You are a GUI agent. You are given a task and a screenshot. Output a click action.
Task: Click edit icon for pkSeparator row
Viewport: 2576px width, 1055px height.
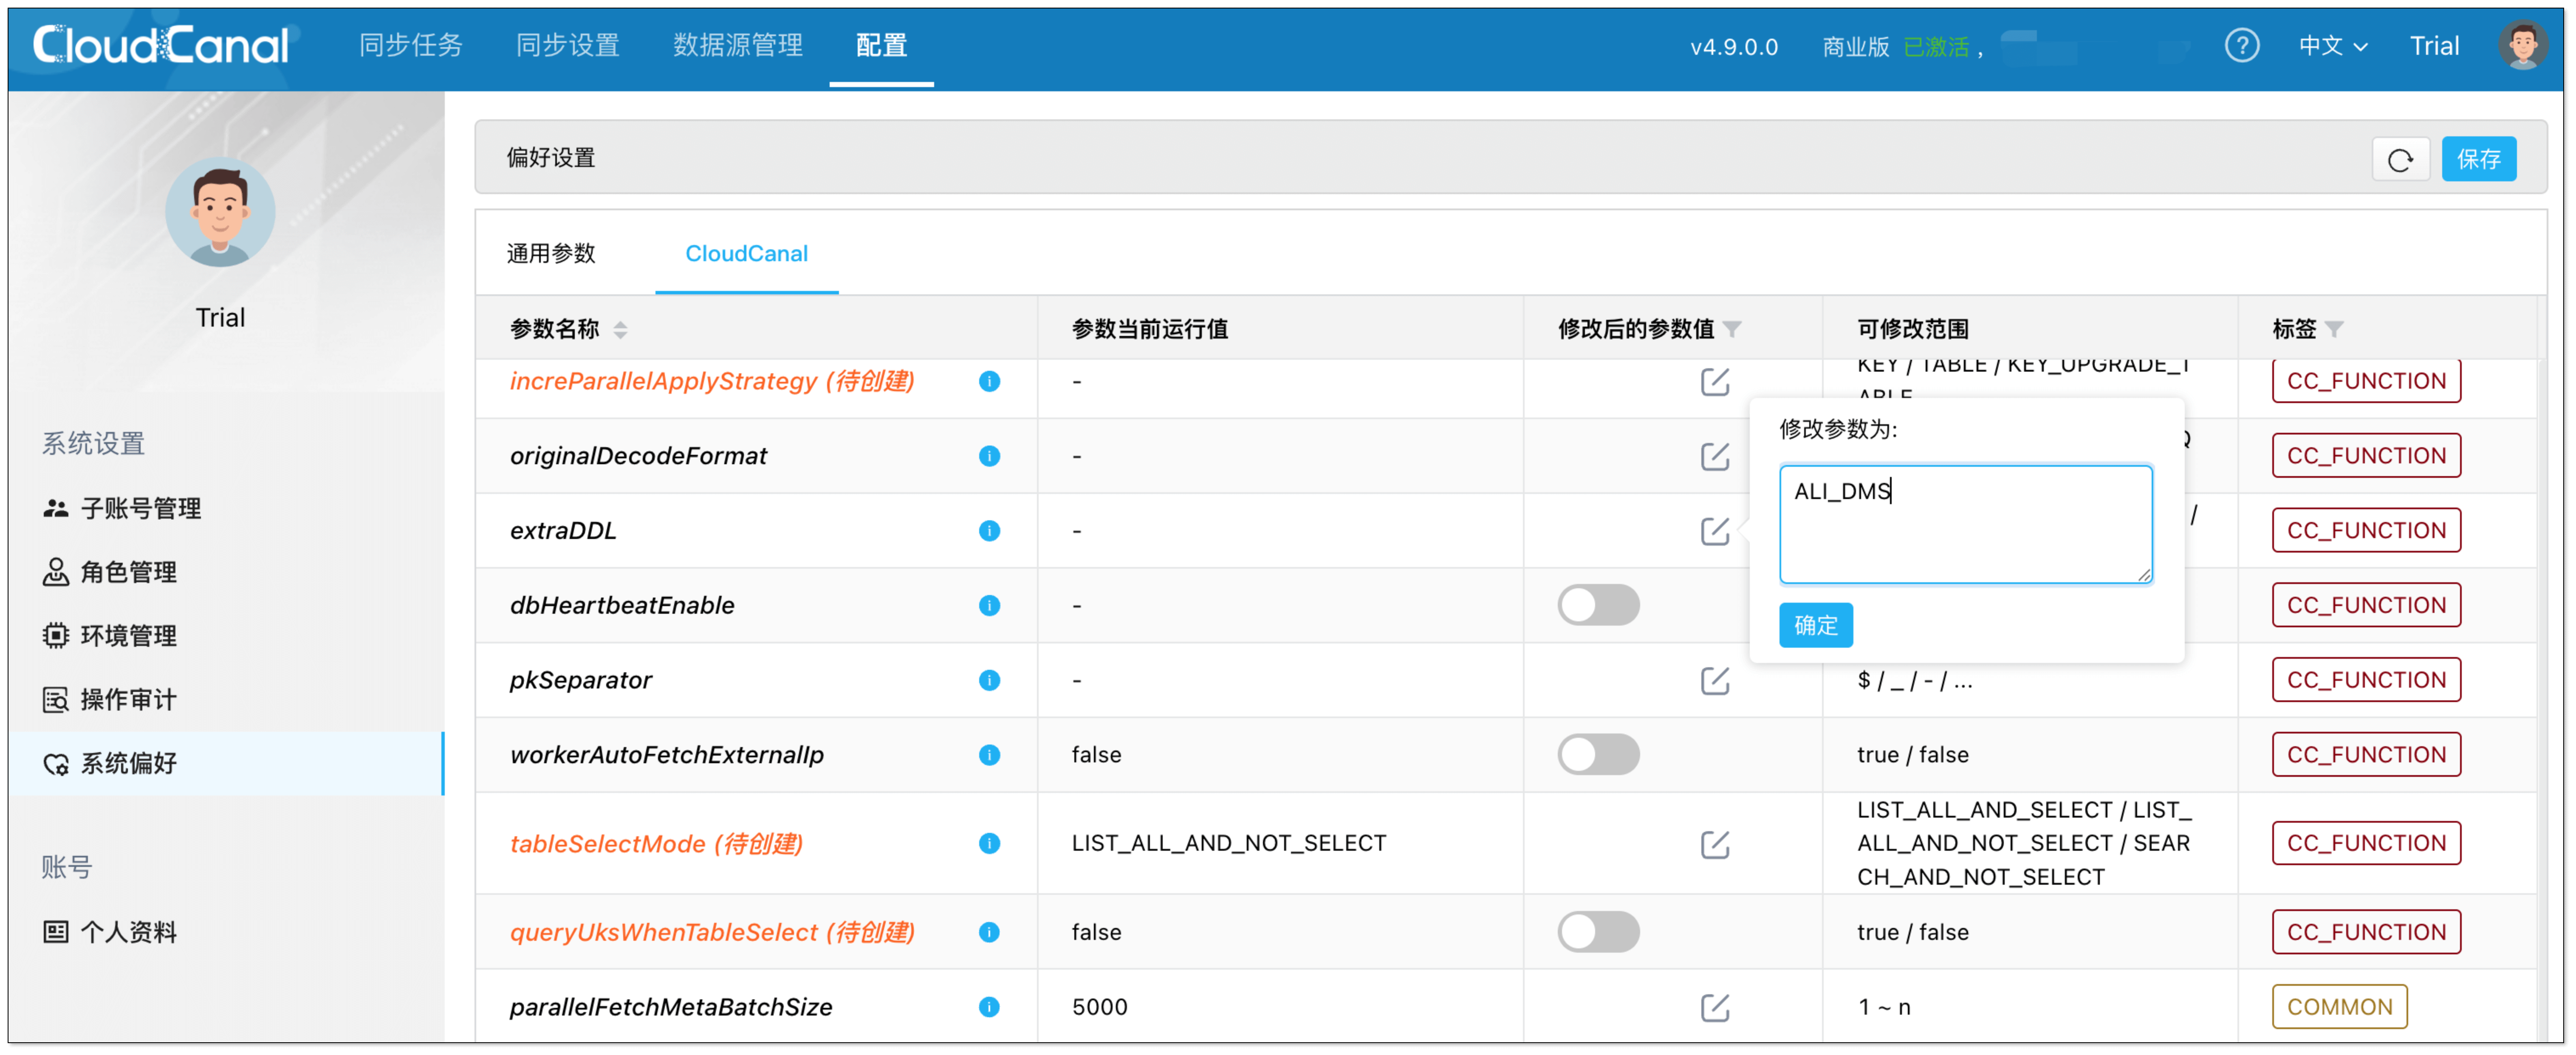pos(1714,681)
